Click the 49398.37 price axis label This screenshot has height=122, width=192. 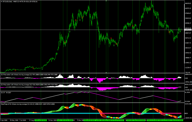pos(188,23)
